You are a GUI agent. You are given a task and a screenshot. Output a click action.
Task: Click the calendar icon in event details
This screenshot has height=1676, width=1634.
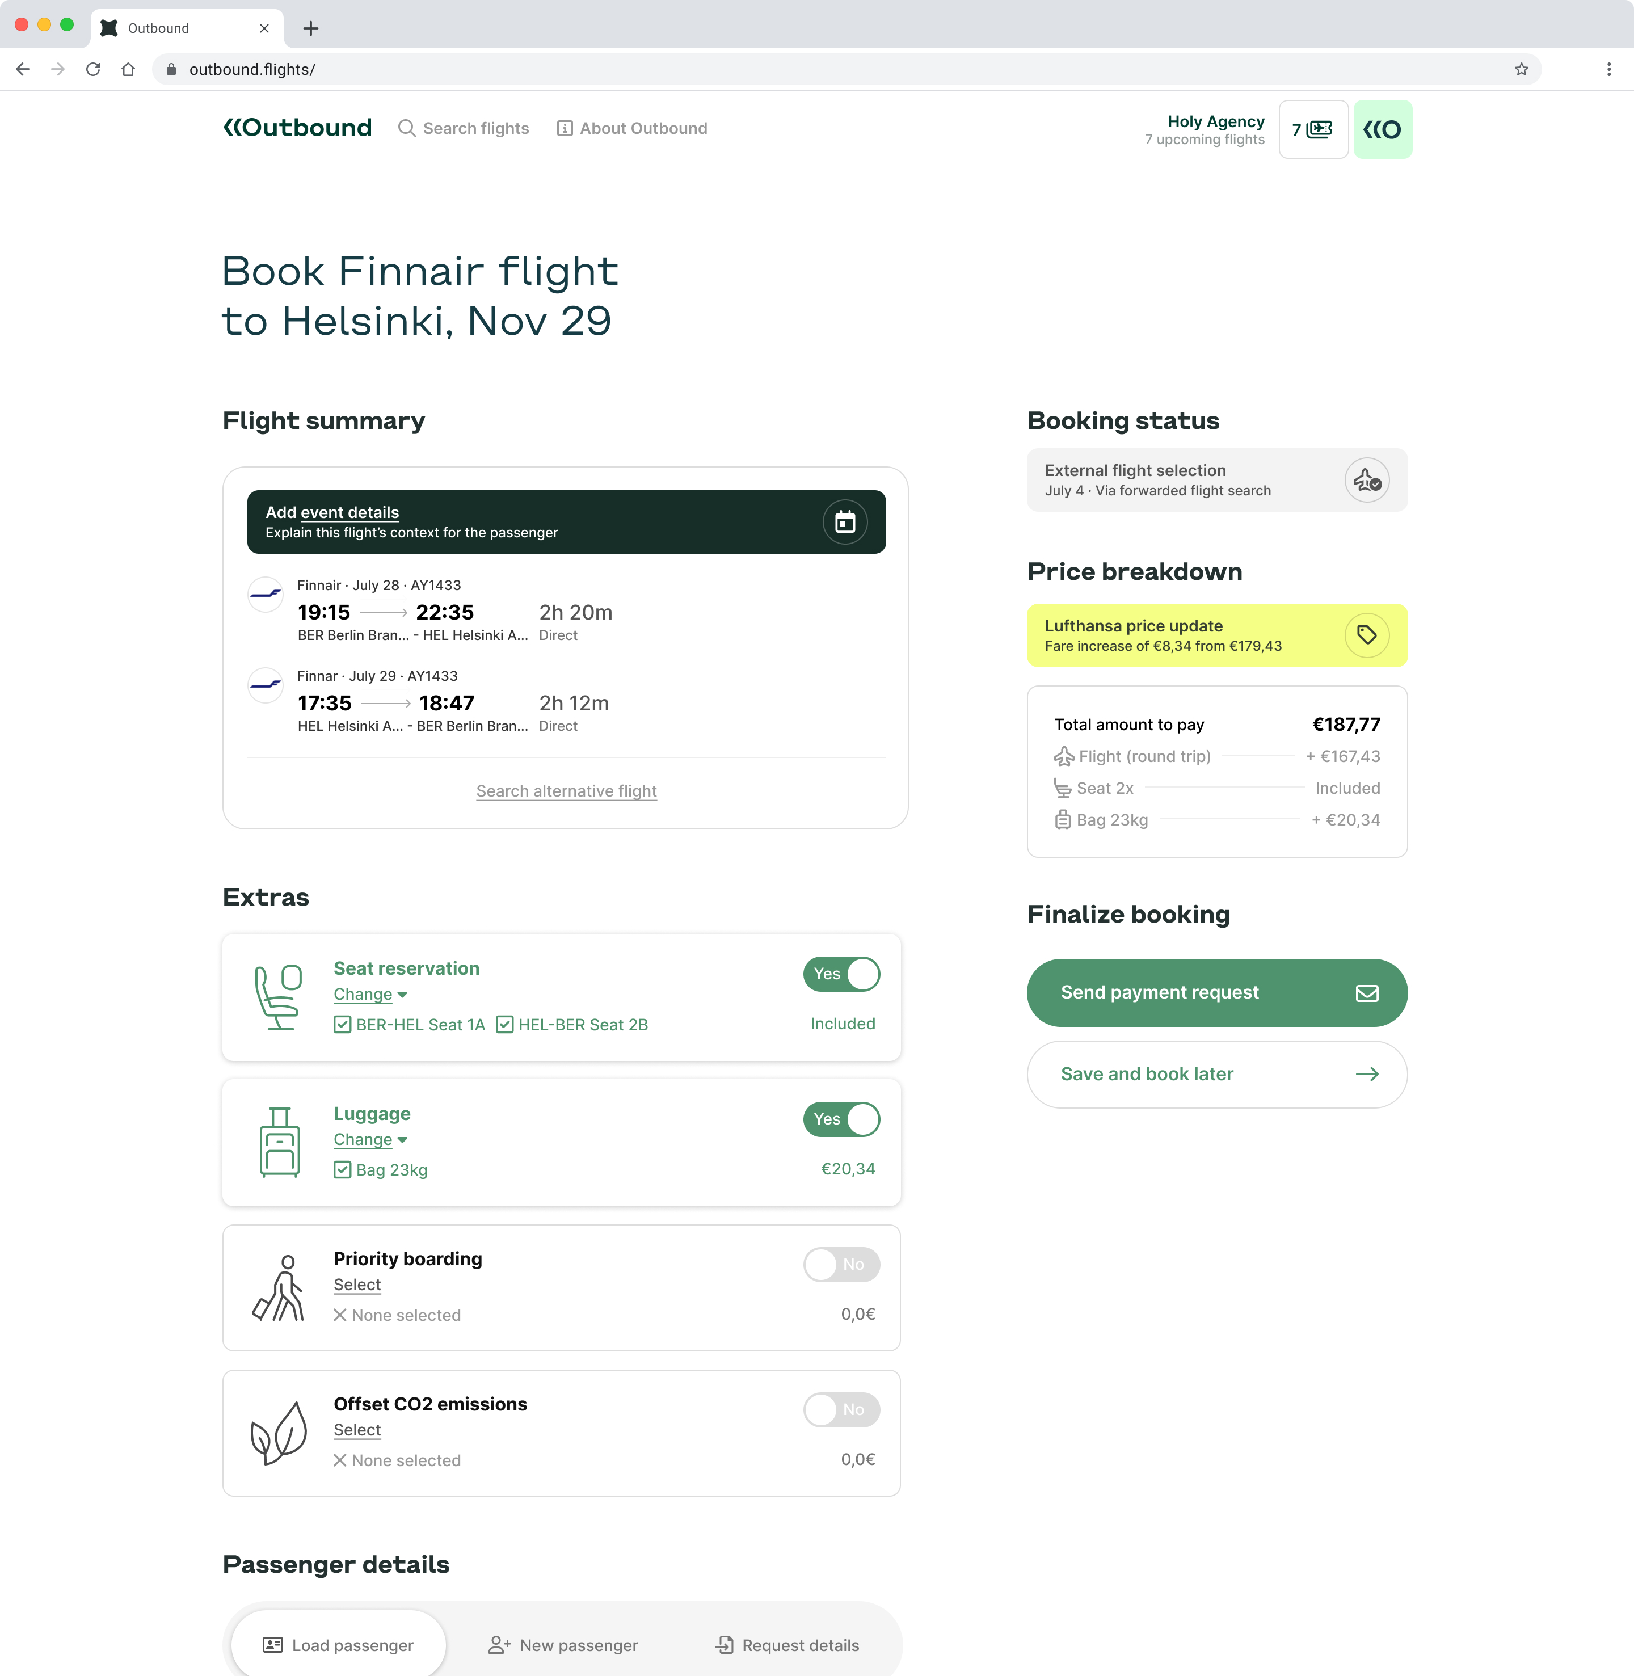coord(845,522)
